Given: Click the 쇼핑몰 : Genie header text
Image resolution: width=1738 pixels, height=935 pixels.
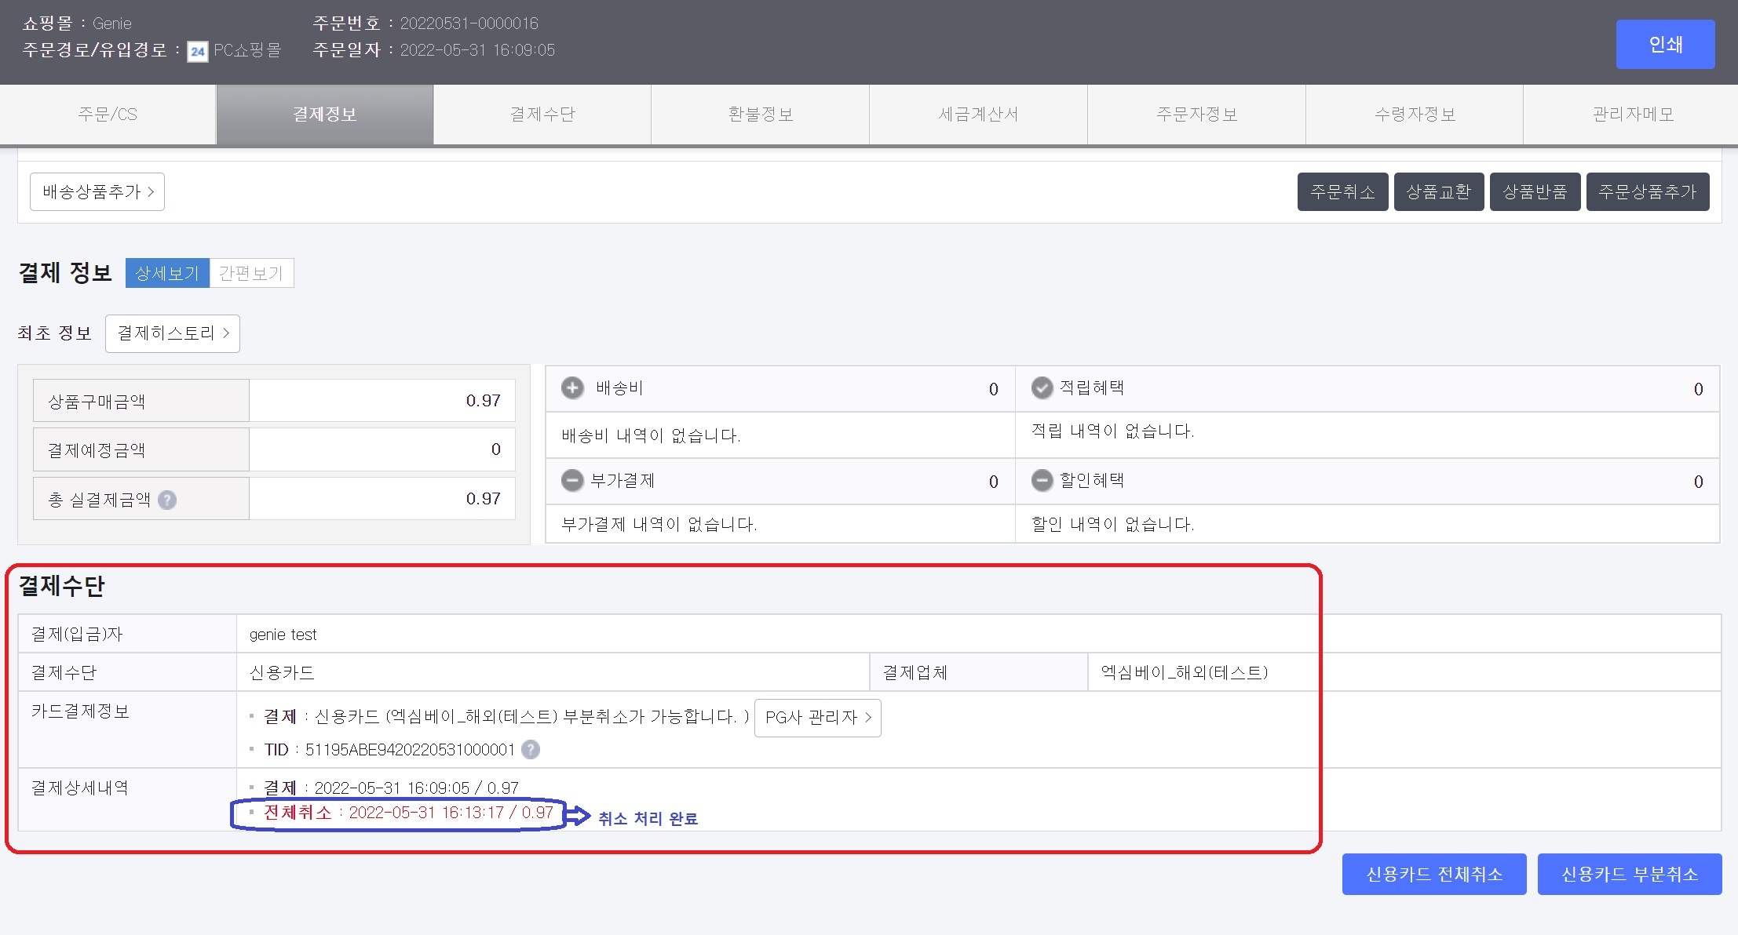Looking at the screenshot, I should tap(77, 24).
